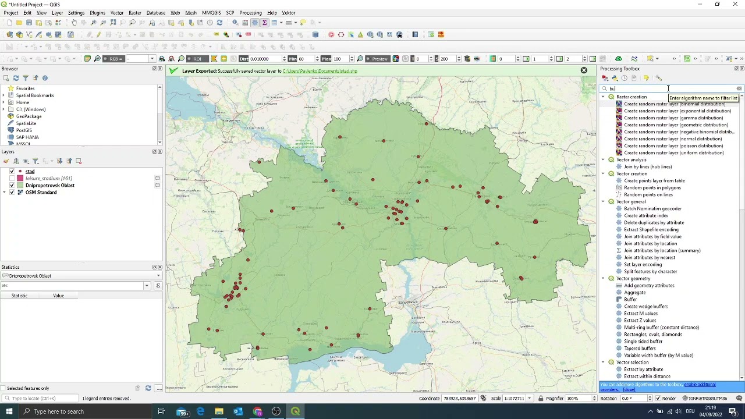Click the Type to locate search box
Image resolution: width=745 pixels, height=419 pixels.
[41, 399]
